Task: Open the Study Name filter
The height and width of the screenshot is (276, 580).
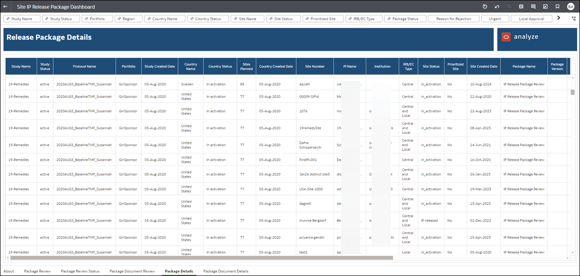Action: [x=22, y=19]
